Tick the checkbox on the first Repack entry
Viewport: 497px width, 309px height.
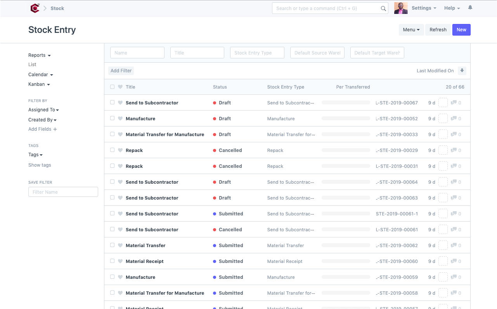(x=112, y=150)
